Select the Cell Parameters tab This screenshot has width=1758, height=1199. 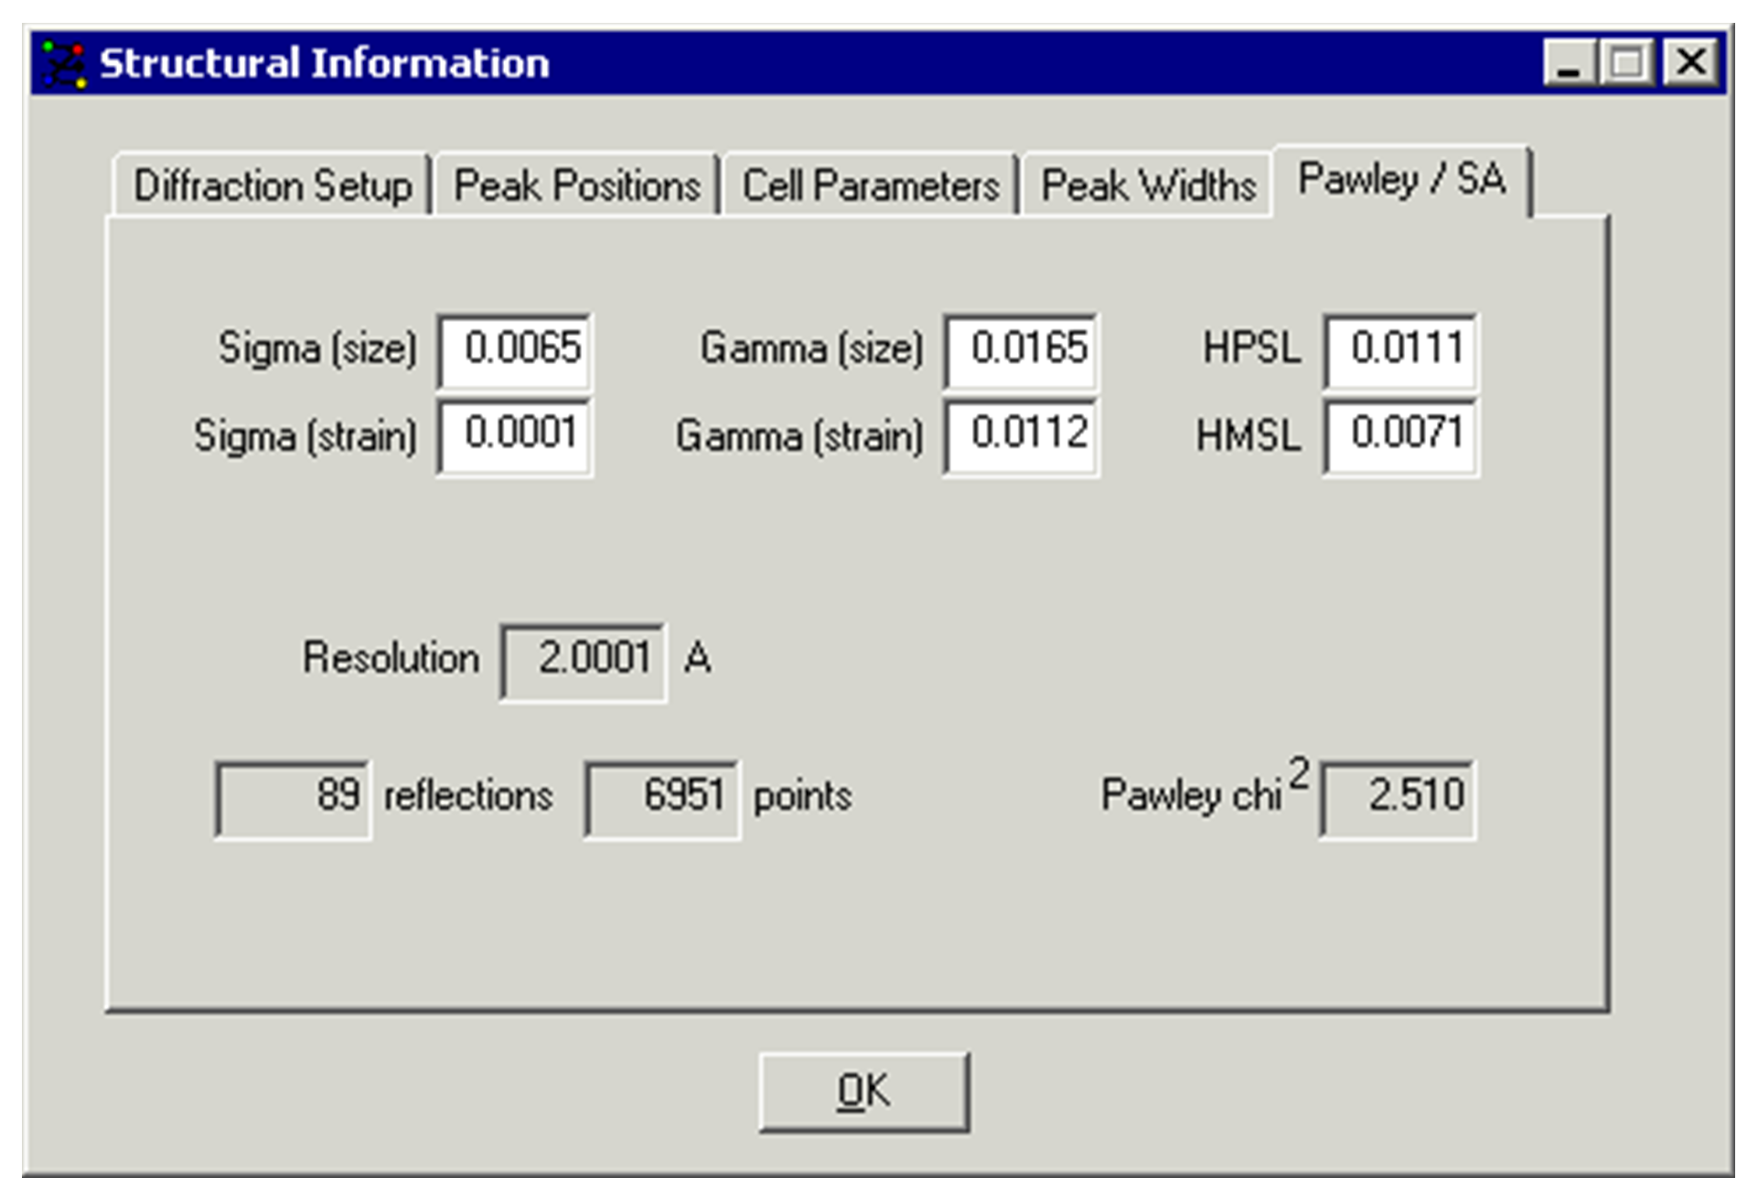(870, 187)
